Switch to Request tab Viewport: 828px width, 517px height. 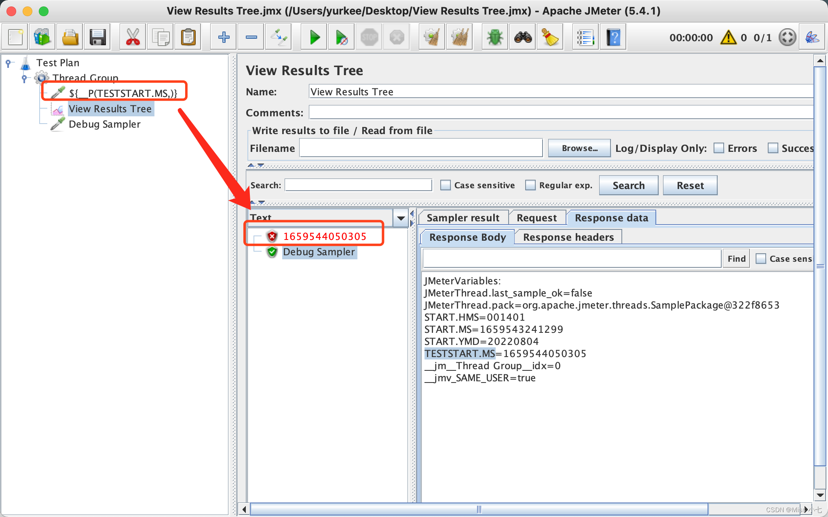pos(537,218)
